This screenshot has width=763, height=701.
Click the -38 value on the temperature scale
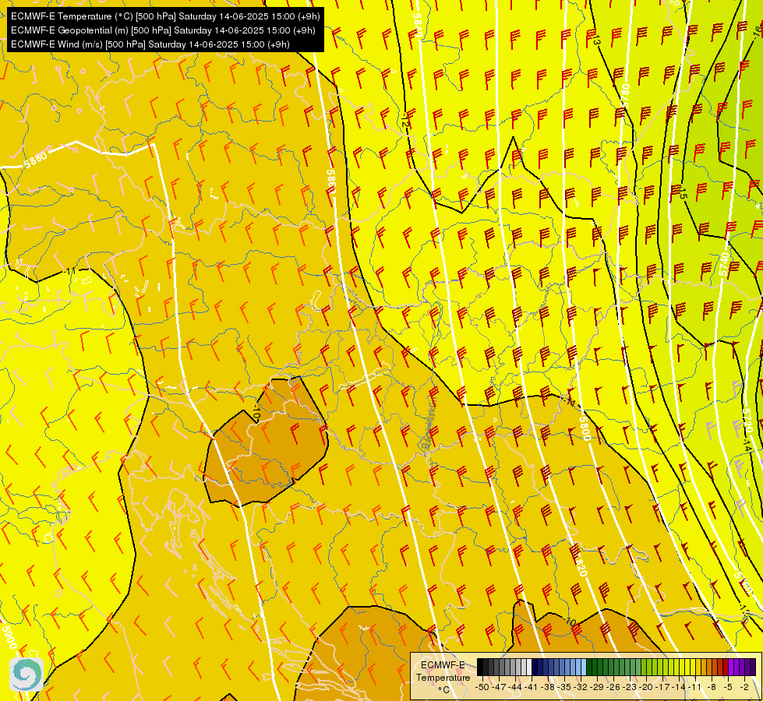click(547, 687)
